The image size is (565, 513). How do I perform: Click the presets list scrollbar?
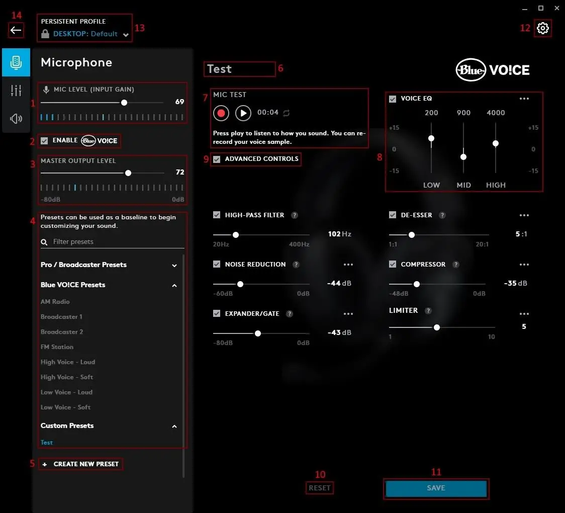click(x=183, y=366)
